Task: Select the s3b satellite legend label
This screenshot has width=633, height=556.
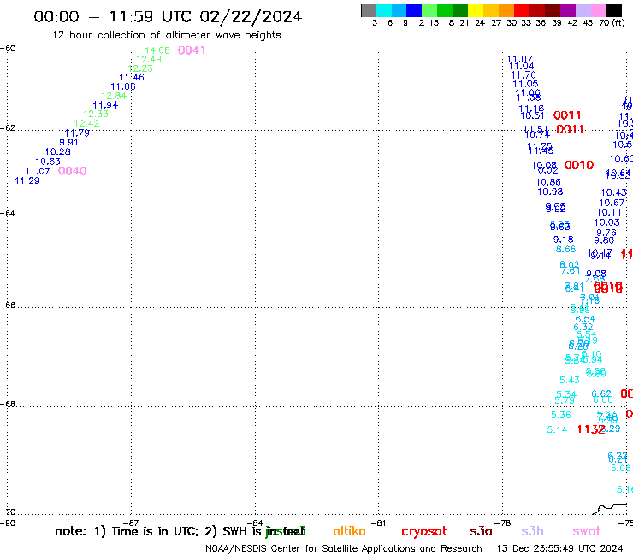Action: tap(532, 532)
